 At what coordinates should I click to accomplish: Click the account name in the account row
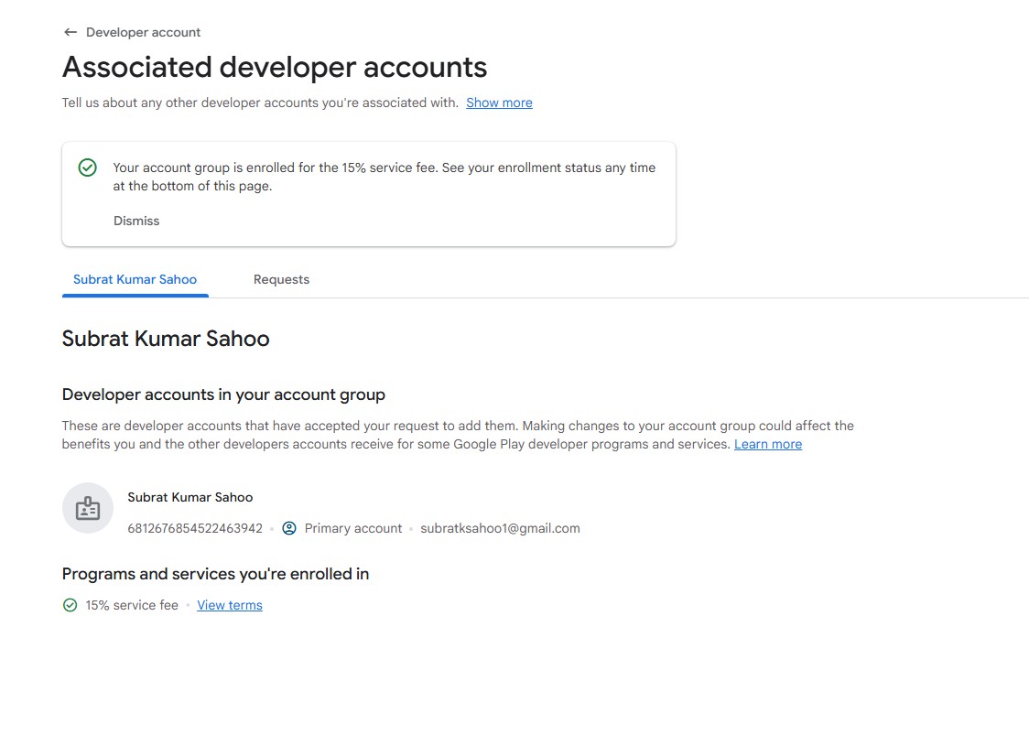[x=190, y=497]
